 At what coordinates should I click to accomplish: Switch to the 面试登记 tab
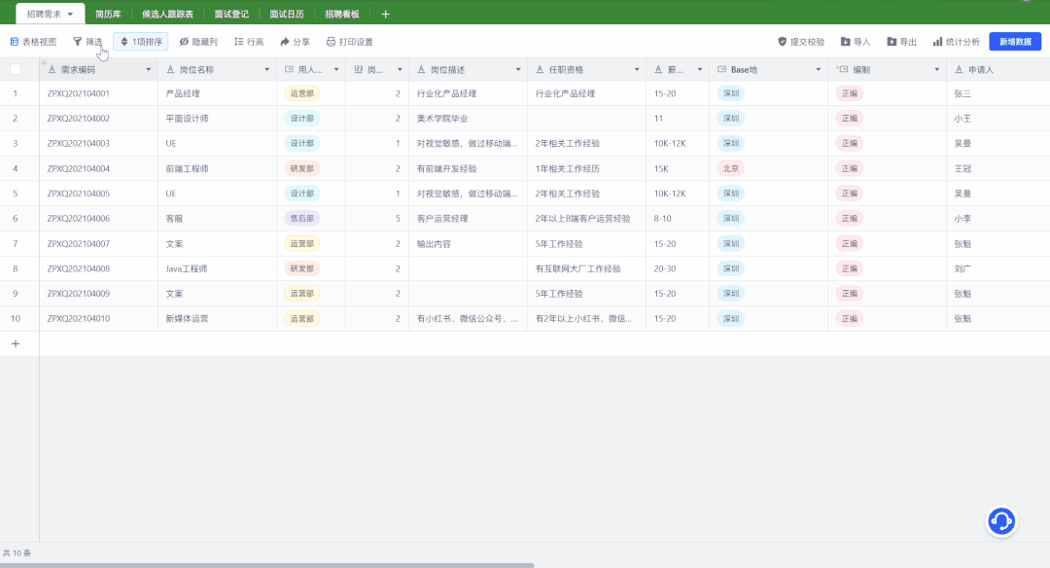coord(231,14)
